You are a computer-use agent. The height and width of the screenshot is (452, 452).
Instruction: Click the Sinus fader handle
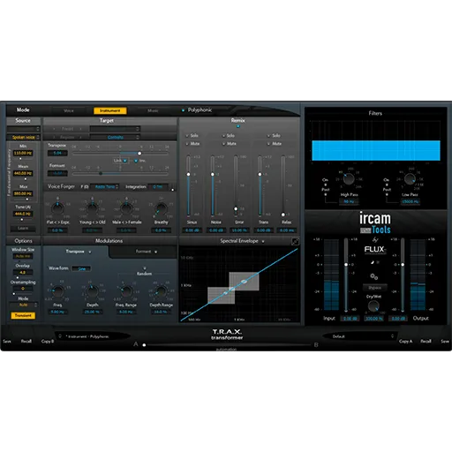click(189, 174)
